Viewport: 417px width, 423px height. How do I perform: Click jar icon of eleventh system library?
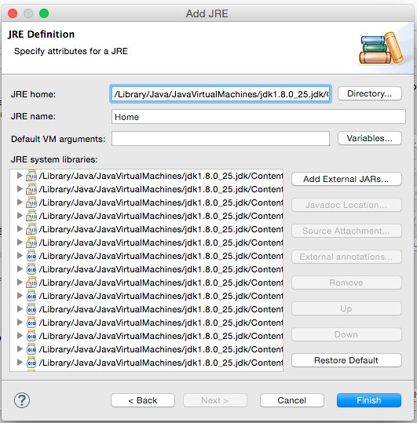[31, 309]
